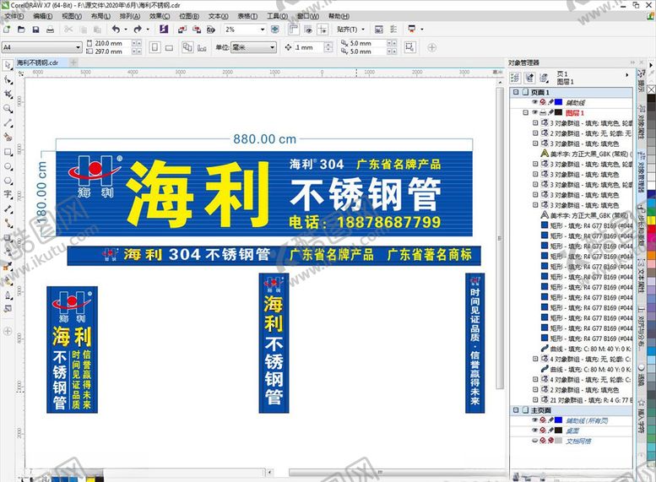
Task: Switch to the 海利不锈钢.cdr document tab
Action: 37,62
